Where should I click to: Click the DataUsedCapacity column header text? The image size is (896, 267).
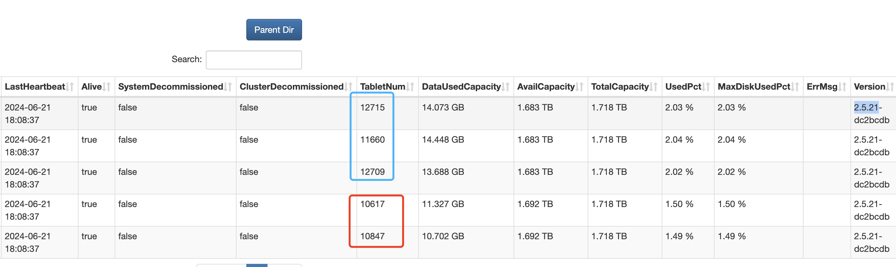coord(461,87)
